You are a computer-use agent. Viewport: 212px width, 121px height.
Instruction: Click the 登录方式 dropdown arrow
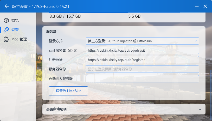196,41
